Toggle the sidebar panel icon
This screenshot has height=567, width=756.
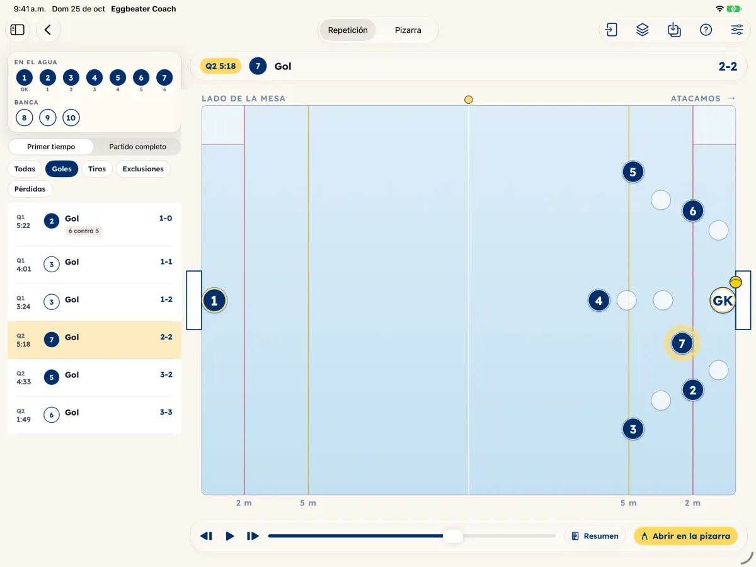point(18,30)
